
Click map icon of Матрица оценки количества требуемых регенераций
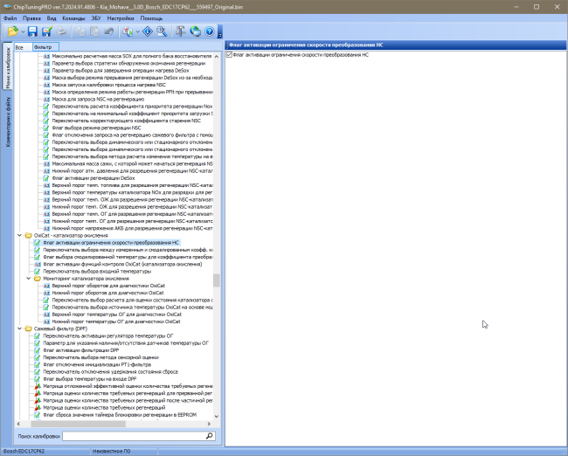[38, 407]
